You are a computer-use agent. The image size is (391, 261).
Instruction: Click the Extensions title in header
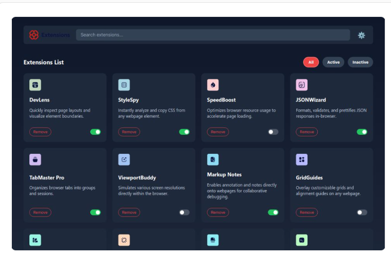(56, 35)
